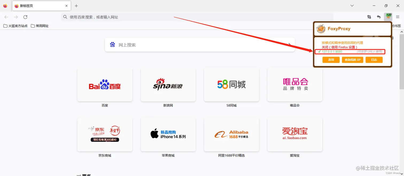Select the 127.0.0.1:8080 proxy entry
Viewport: 404px width, 176px height.
click(x=350, y=52)
